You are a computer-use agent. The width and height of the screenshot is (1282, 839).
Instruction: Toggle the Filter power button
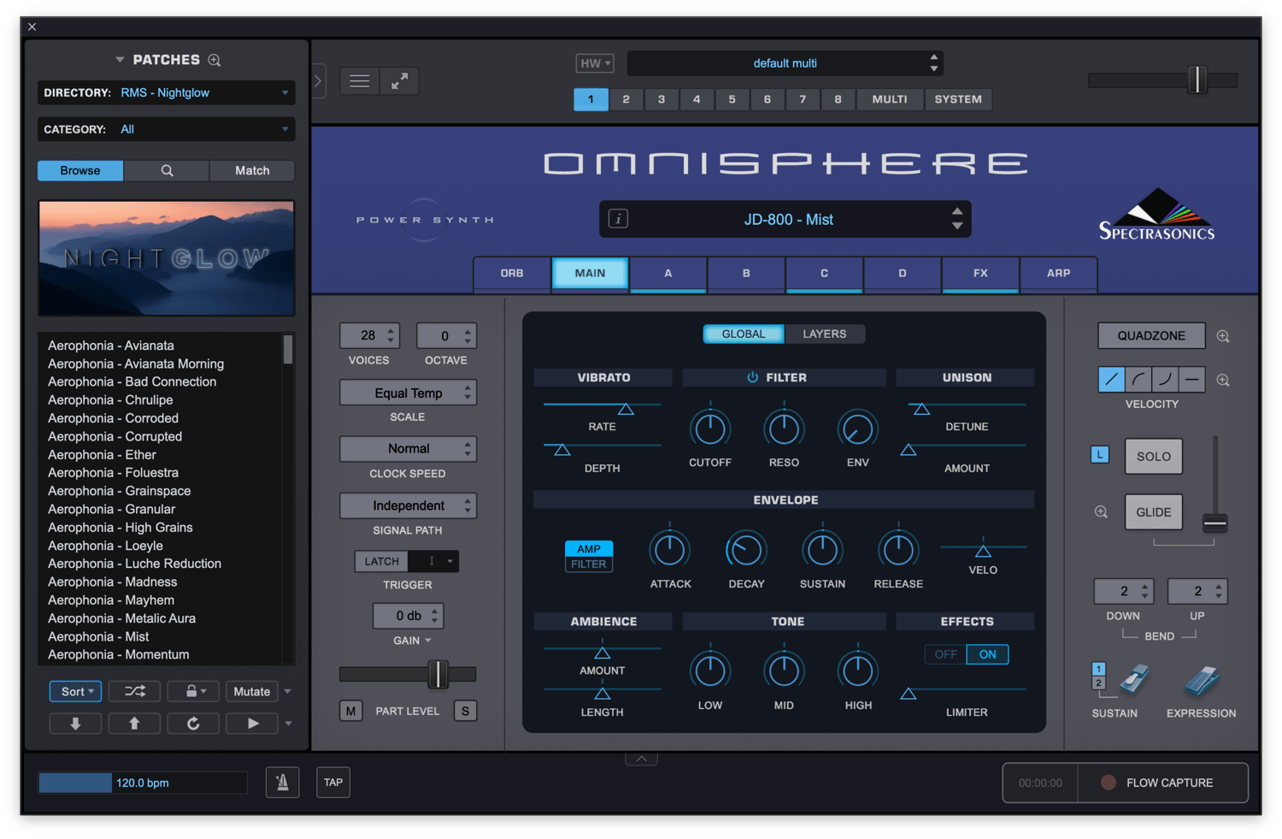[753, 377]
